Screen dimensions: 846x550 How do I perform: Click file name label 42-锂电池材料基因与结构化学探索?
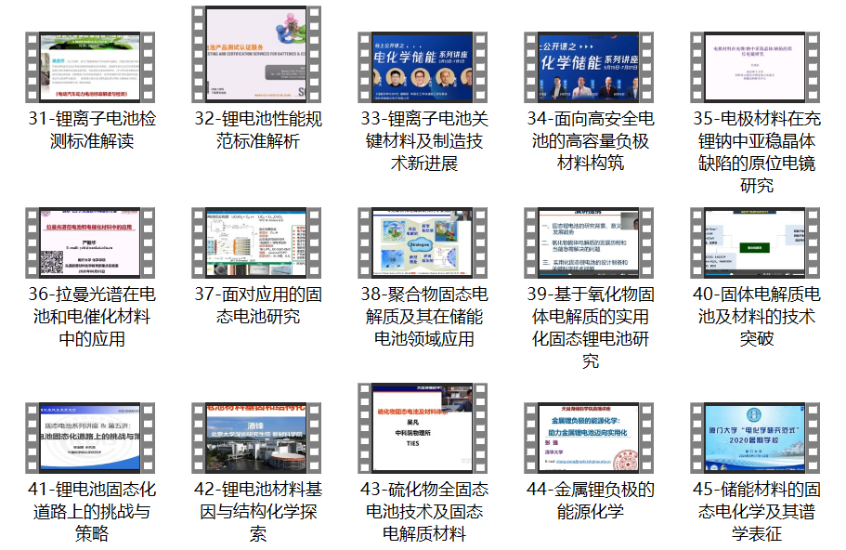[256, 511]
